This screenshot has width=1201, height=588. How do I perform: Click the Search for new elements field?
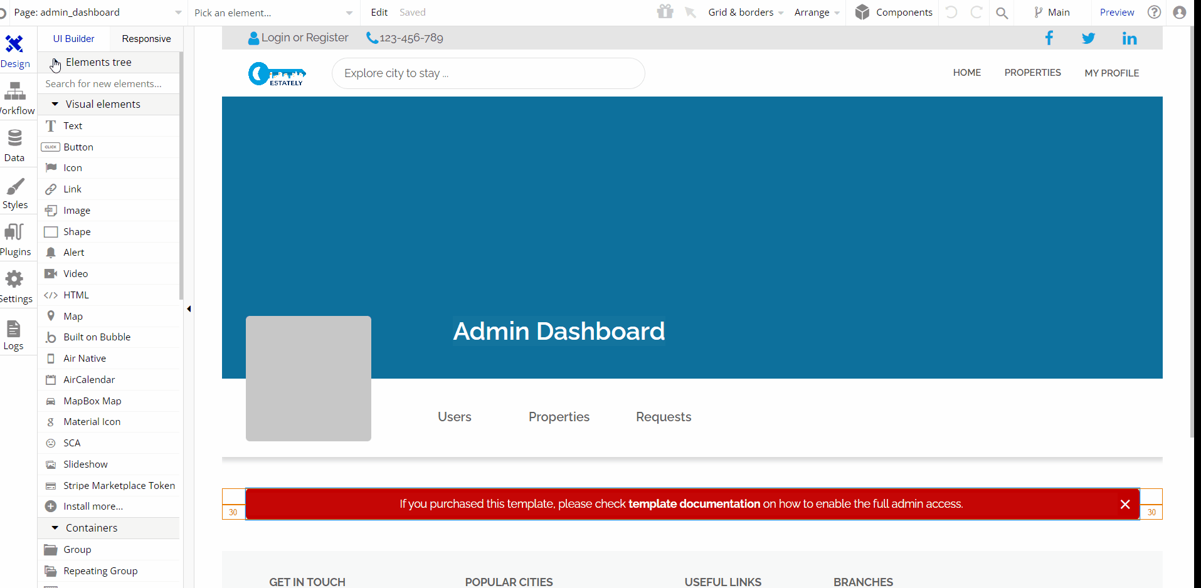click(x=109, y=83)
